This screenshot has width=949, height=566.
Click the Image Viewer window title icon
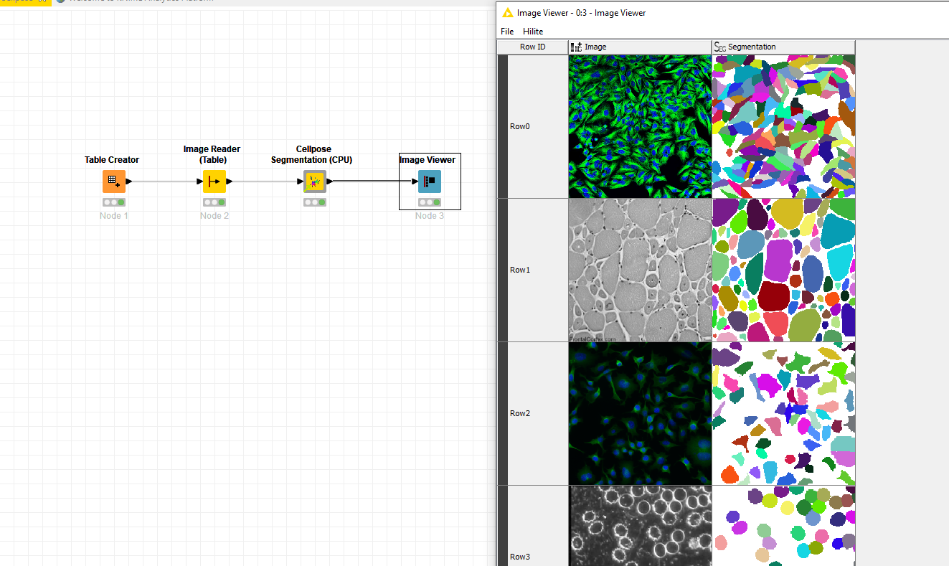(x=508, y=13)
